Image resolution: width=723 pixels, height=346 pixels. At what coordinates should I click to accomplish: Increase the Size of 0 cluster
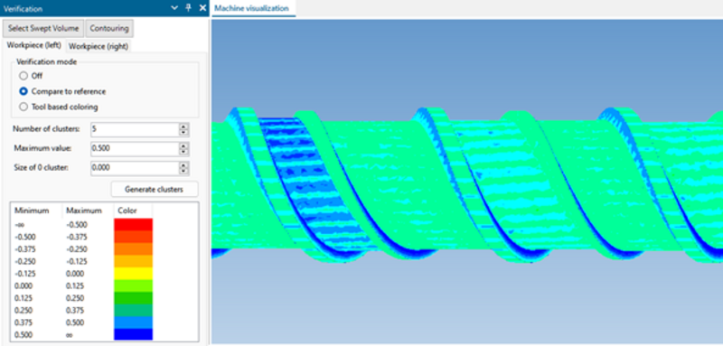(184, 165)
